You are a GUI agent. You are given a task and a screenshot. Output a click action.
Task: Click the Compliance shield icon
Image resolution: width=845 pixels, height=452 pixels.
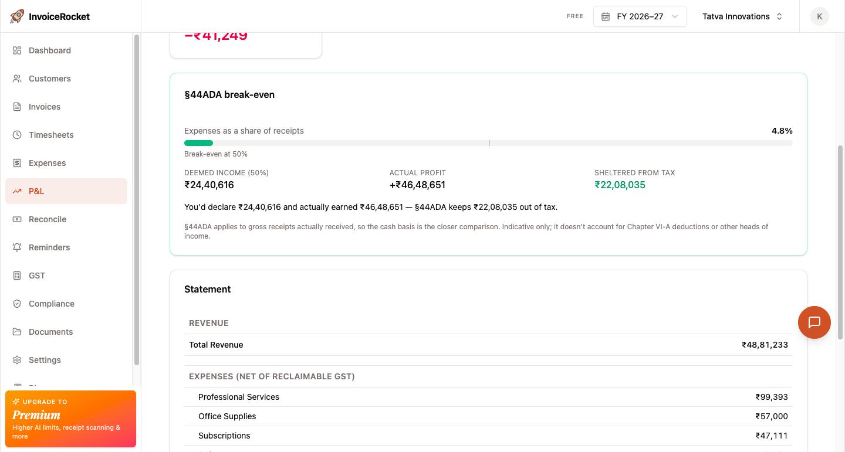[17, 304]
